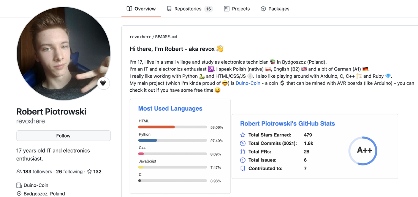This screenshot has height=197, width=418.
Task: View the 132 starred repositories
Action: point(94,172)
